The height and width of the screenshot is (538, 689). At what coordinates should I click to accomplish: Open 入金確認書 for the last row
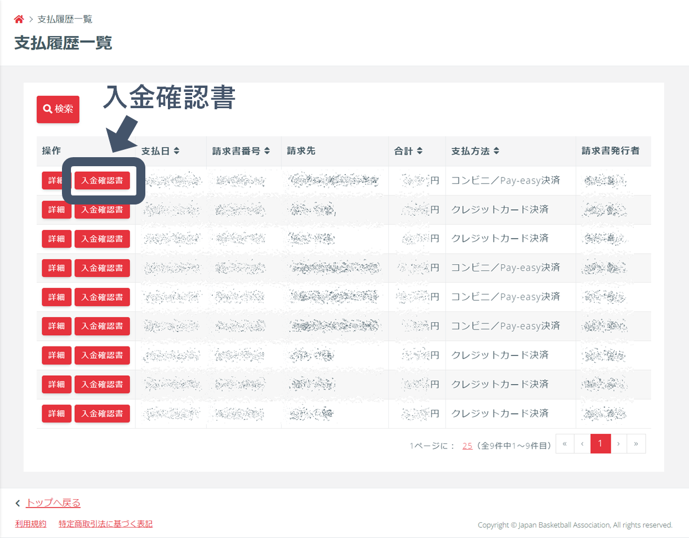coord(102,413)
